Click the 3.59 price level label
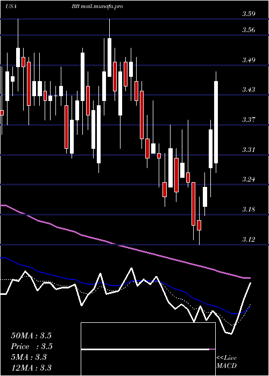This screenshot has width=269, height=376. tap(249, 13)
